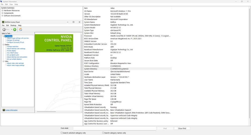Collapse the 3D Settings tree node
This screenshot has height=135, width=251.
3,36
